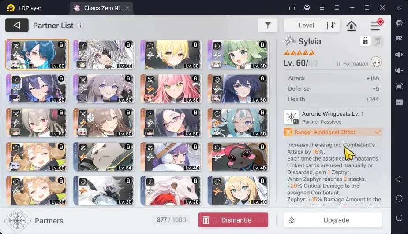Click the Android recent apps square button
408x234 pixels.
pos(399,218)
